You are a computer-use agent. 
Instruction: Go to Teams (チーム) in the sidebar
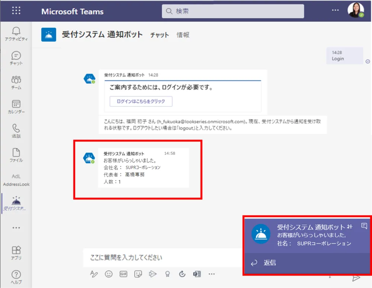click(16, 82)
